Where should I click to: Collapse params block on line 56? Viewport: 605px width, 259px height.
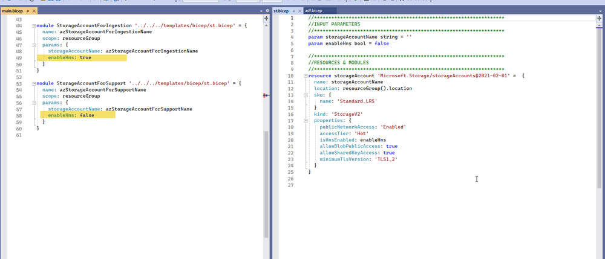click(x=33, y=102)
